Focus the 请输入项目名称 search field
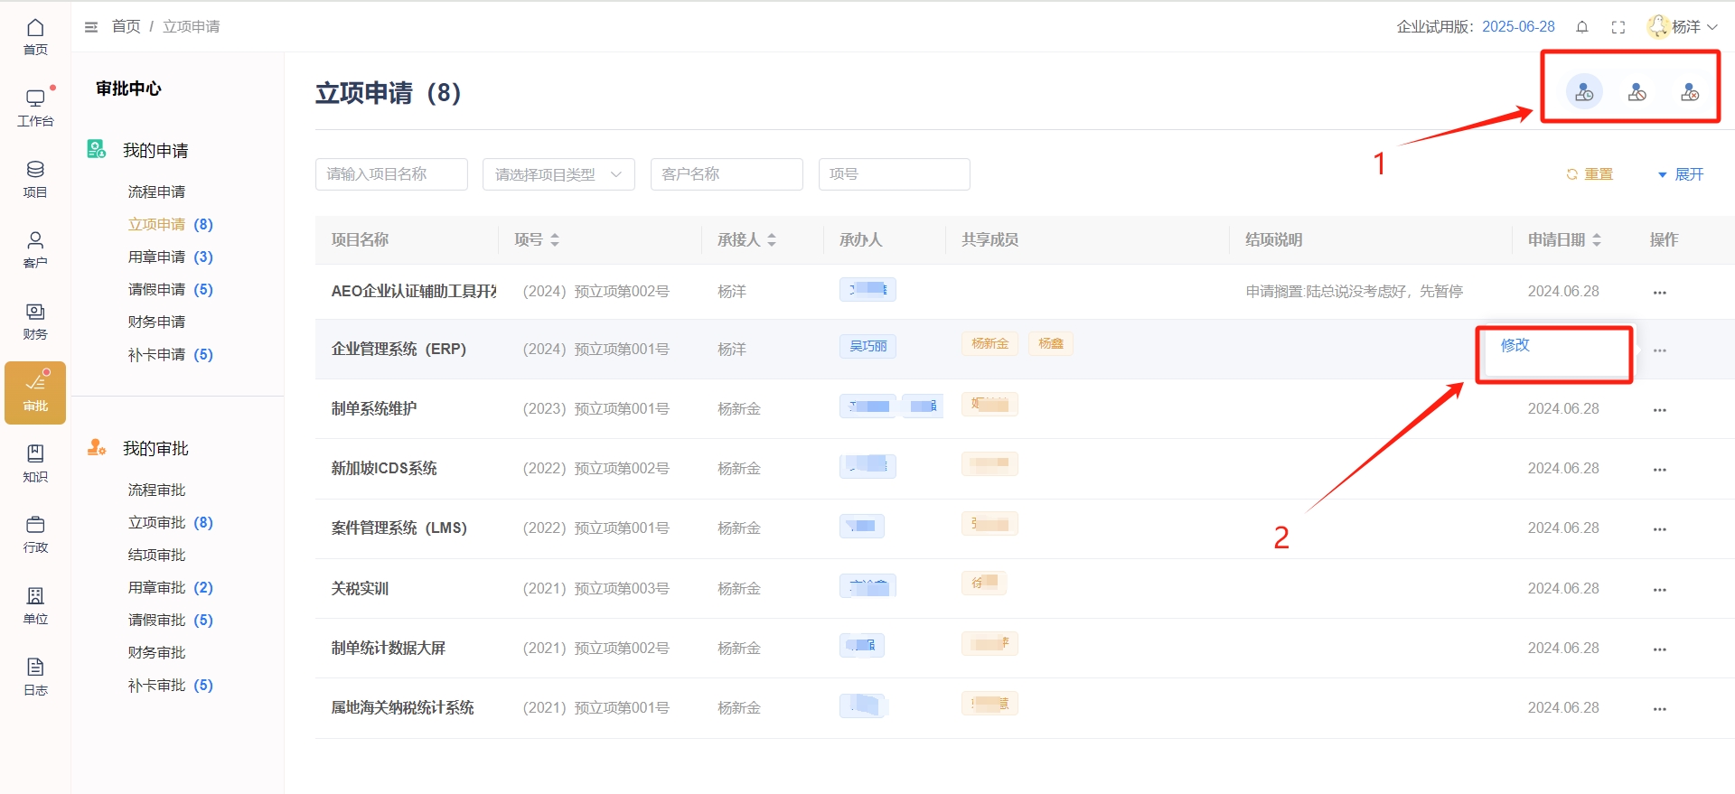Image resolution: width=1735 pixels, height=794 pixels. pos(391,174)
